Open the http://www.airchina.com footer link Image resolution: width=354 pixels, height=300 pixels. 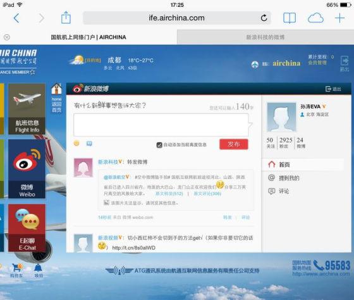321,274
